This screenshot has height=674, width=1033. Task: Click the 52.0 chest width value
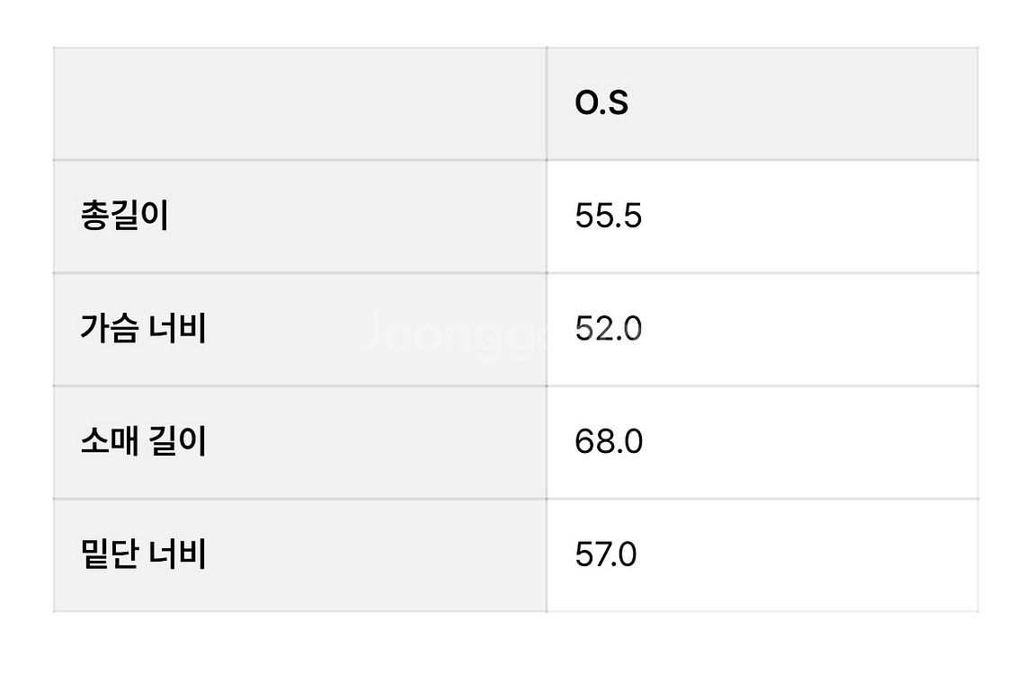[608, 329]
